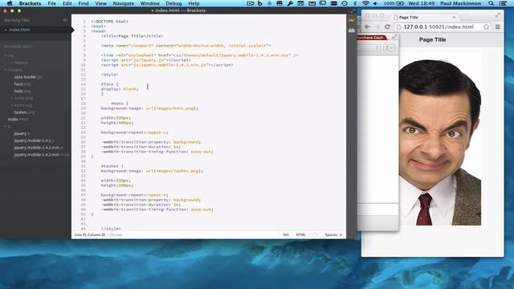Click the Bluetooth icon in menu bar
Screen dimensions: 514x289
pyautogui.click(x=355, y=3)
